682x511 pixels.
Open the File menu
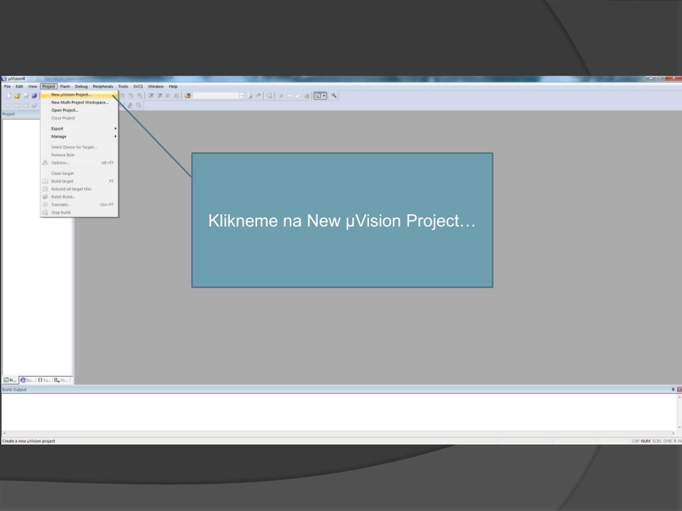(x=7, y=86)
